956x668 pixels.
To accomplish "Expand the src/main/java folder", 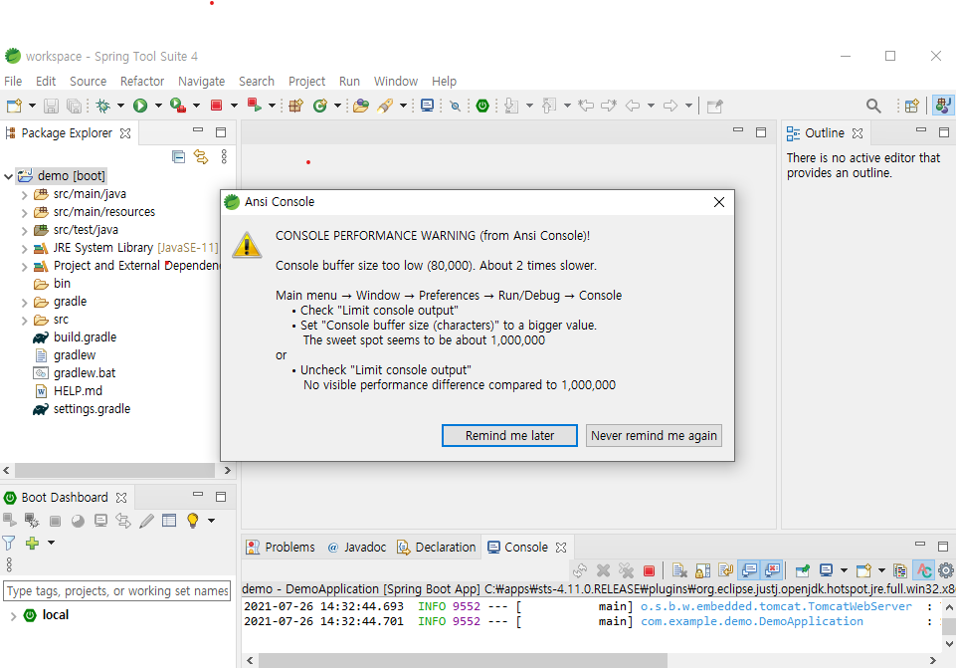I will point(25,195).
